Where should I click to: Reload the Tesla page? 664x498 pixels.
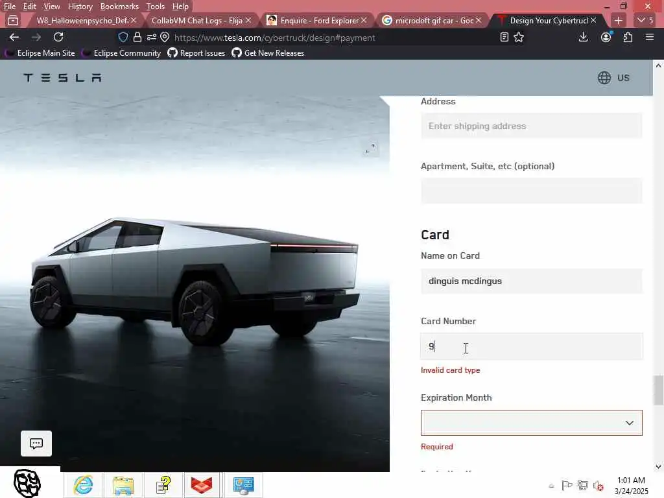58,37
